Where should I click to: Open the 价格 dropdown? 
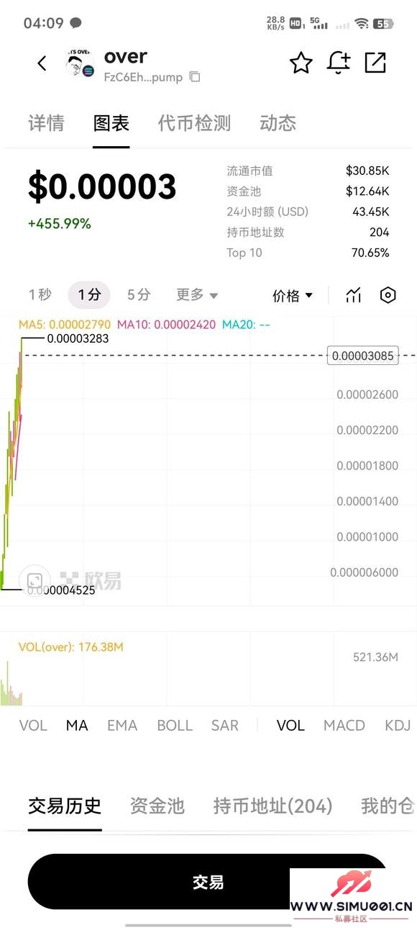click(293, 295)
